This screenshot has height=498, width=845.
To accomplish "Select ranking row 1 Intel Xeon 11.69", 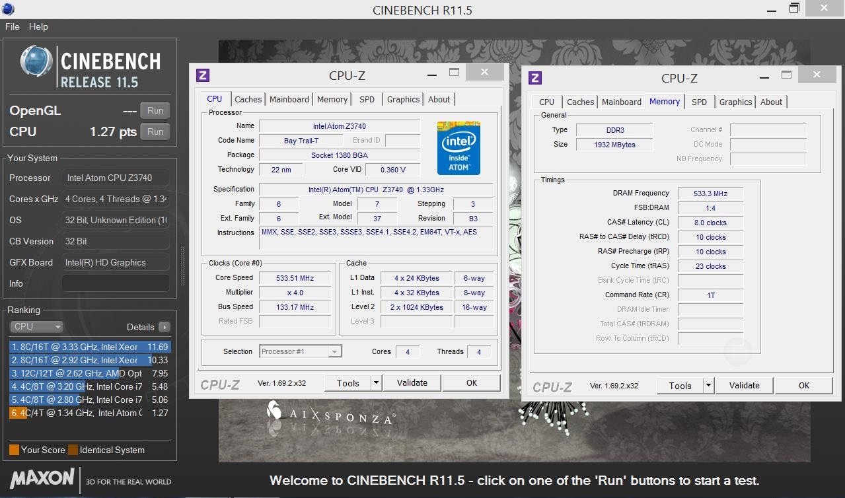I will click(x=91, y=347).
